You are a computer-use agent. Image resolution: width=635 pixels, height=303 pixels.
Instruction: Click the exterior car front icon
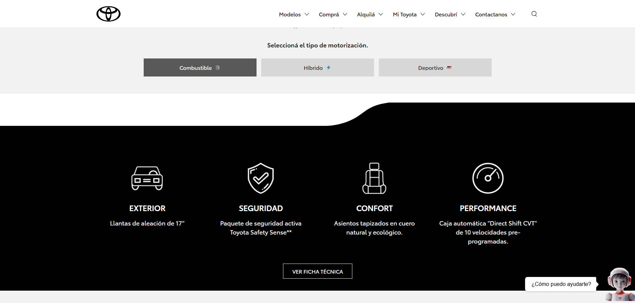coord(147,178)
